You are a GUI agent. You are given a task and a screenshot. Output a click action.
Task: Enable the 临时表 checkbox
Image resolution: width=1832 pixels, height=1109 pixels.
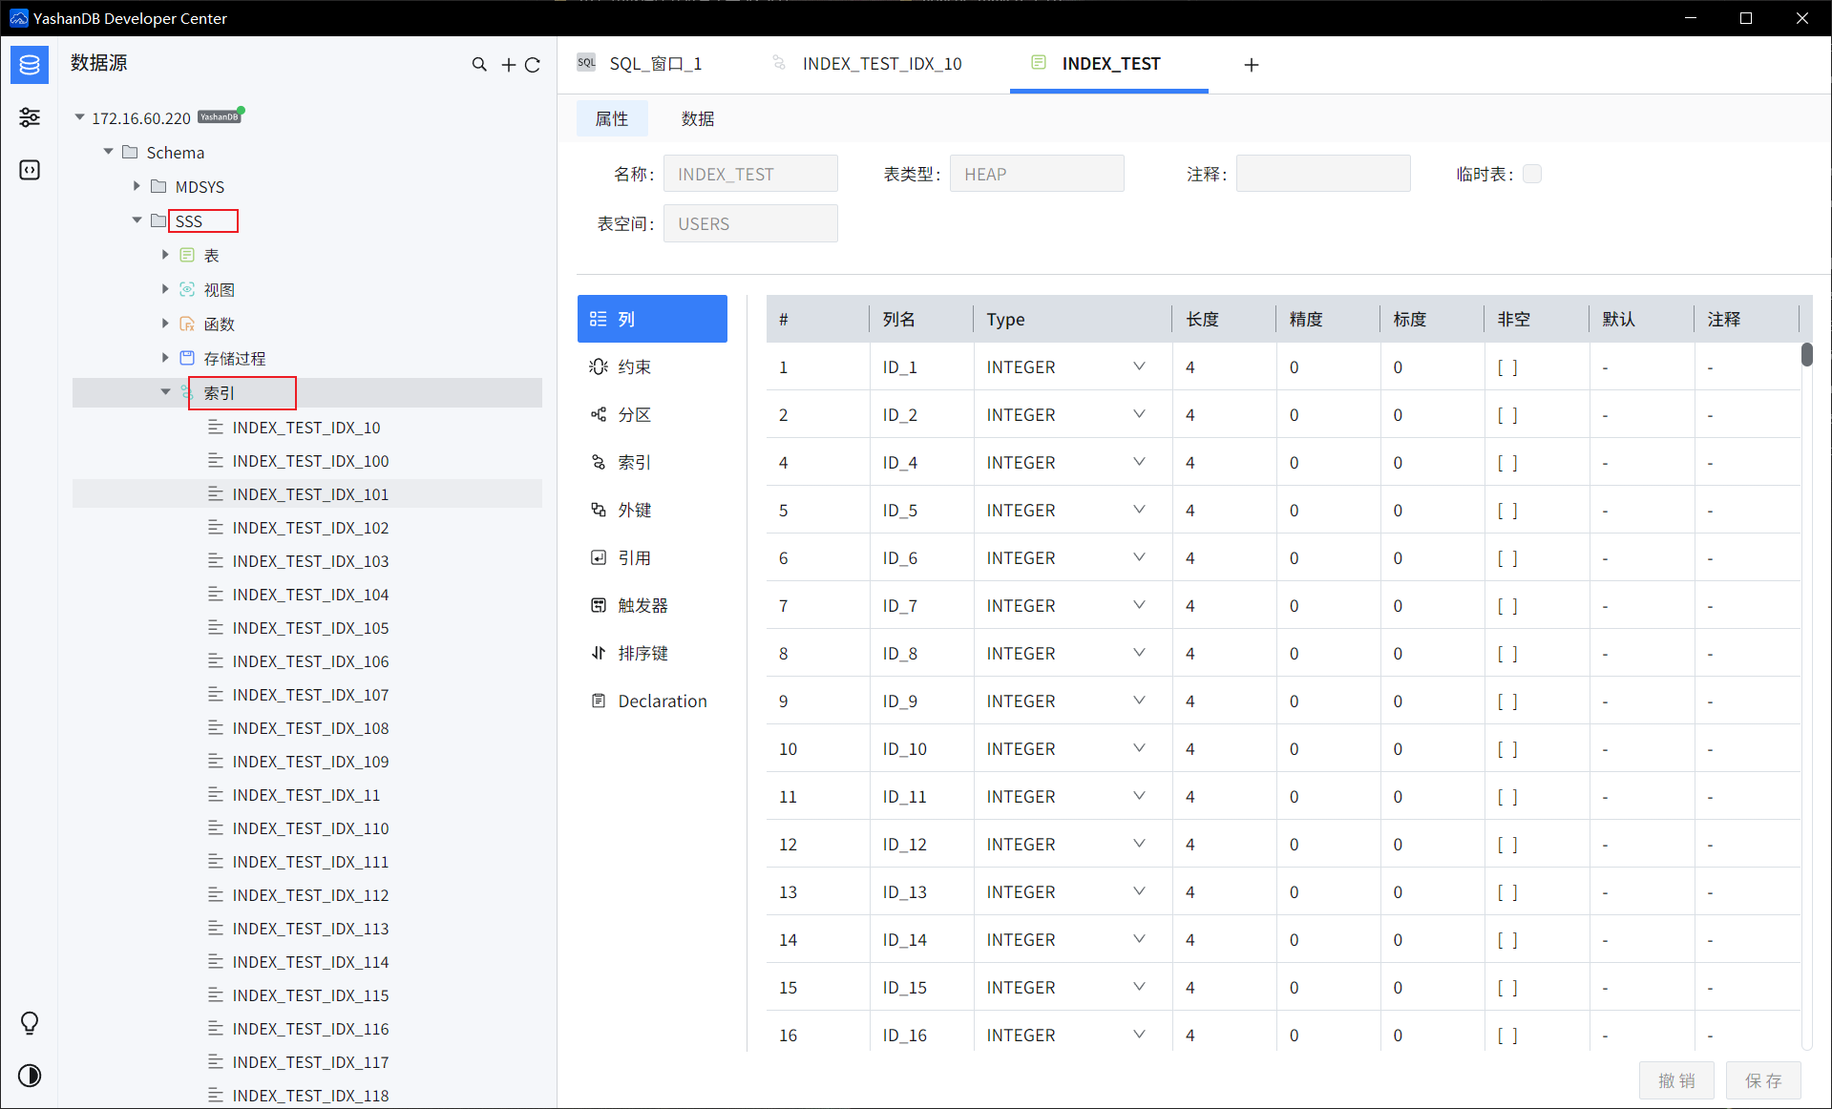click(x=1532, y=174)
